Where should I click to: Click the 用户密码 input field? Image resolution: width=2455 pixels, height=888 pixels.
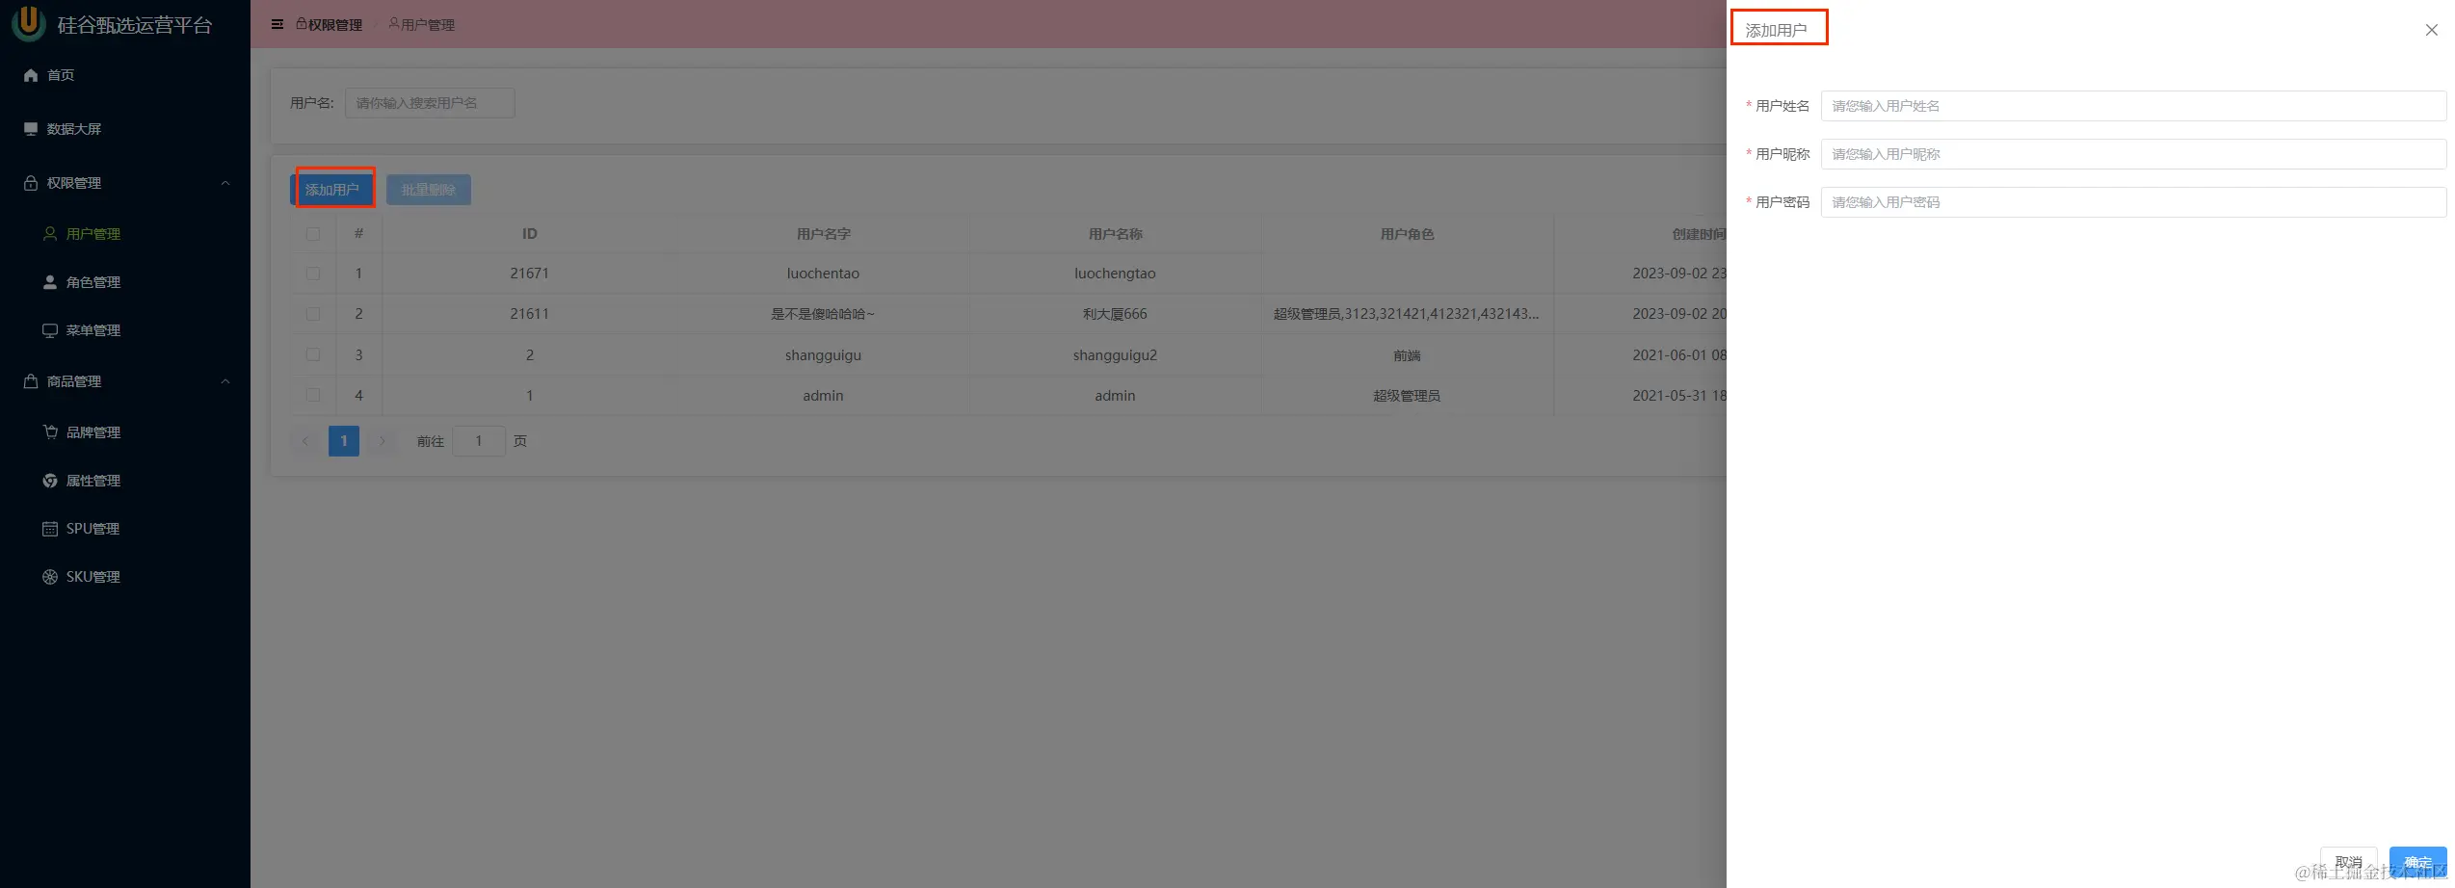pos(2133,202)
